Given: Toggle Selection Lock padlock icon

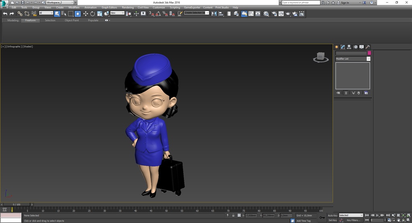Looking at the screenshot, I should 233,215.
